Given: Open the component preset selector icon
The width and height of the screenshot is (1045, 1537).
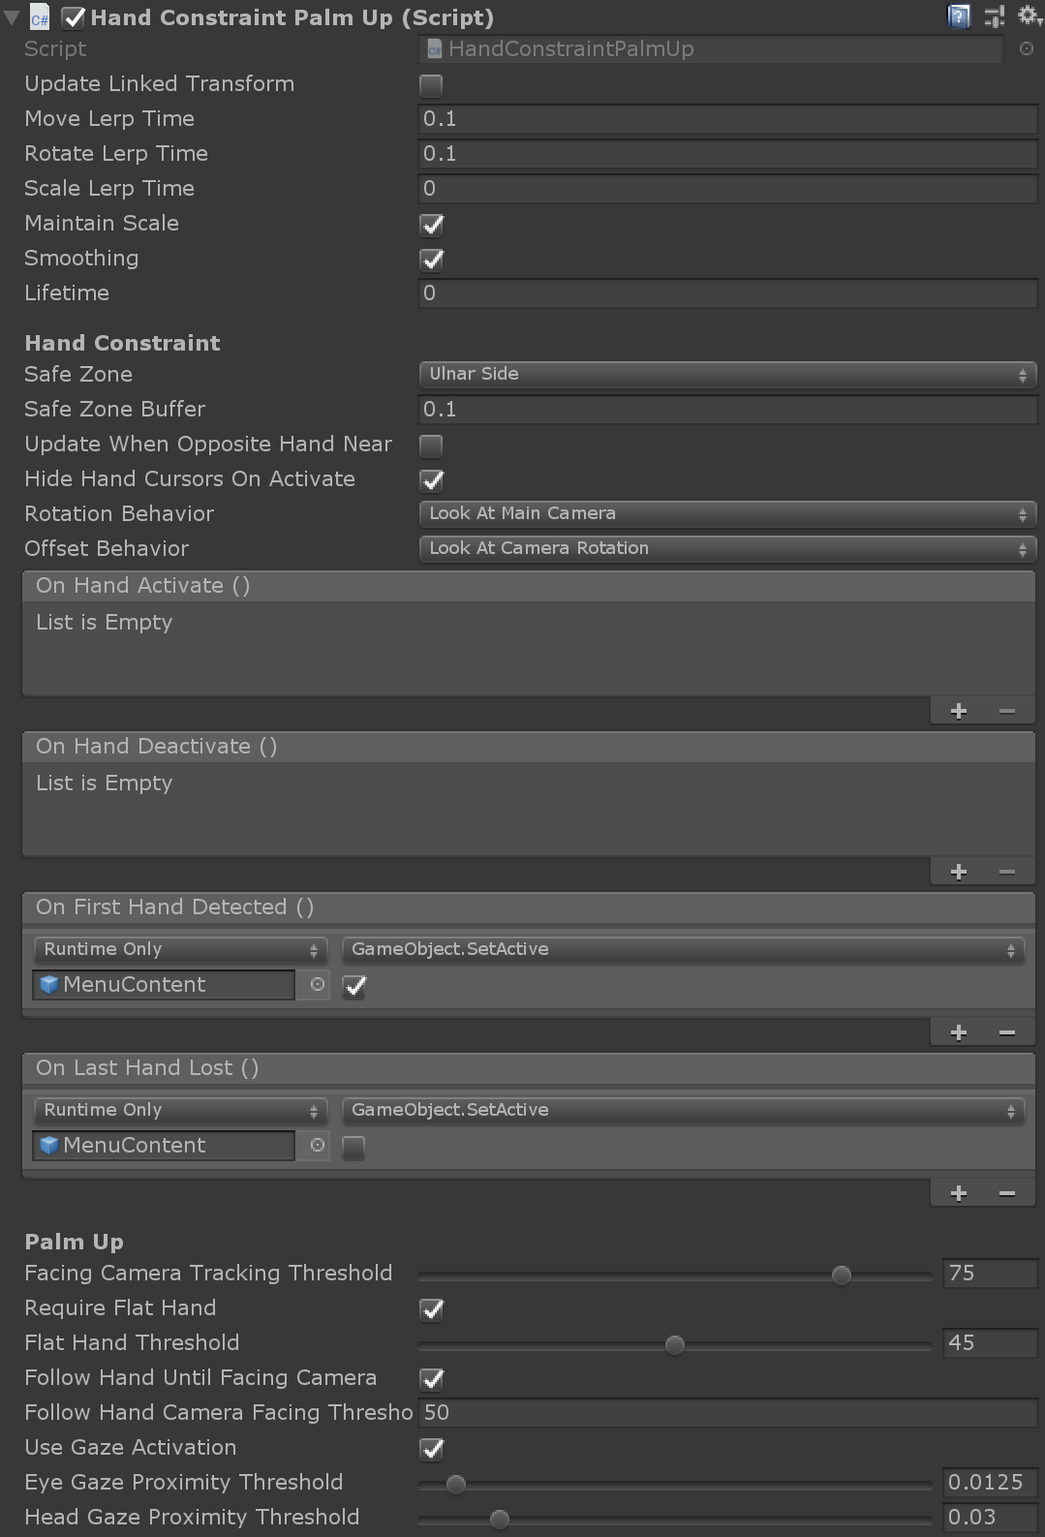Looking at the screenshot, I should pos(995,16).
